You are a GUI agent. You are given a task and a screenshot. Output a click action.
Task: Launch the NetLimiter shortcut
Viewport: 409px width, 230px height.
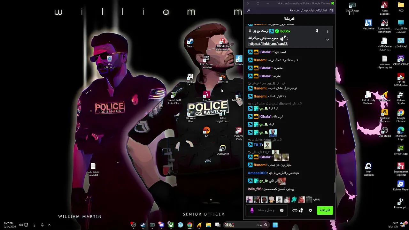coord(368,25)
